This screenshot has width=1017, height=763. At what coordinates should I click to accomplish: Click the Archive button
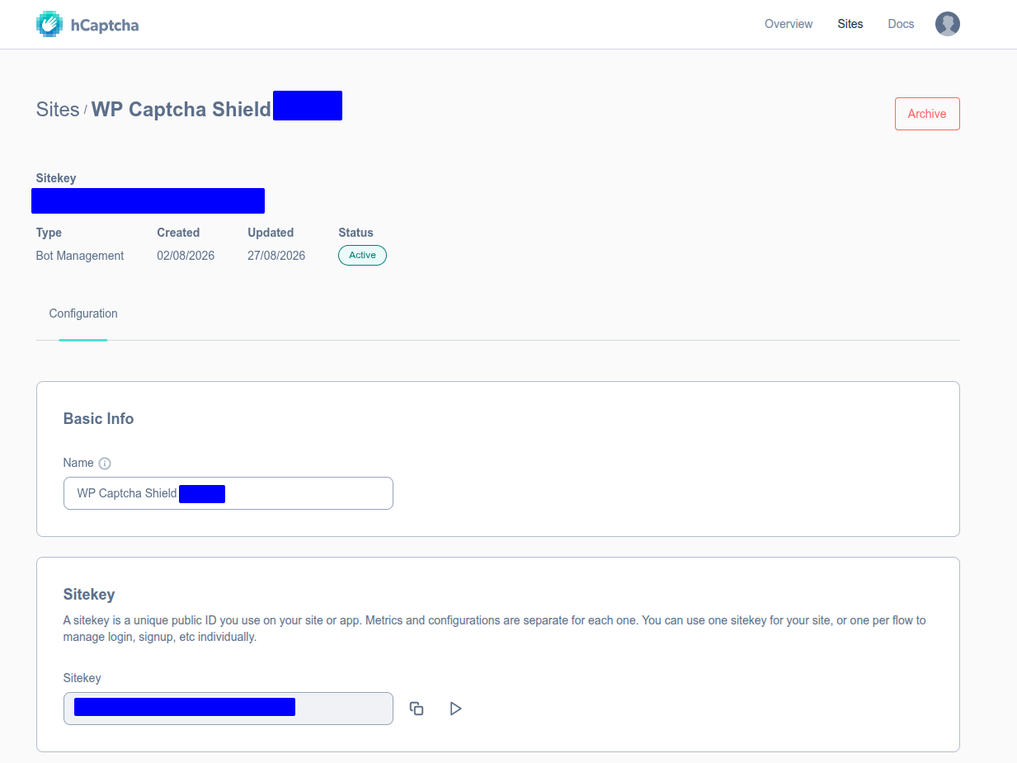[927, 114]
